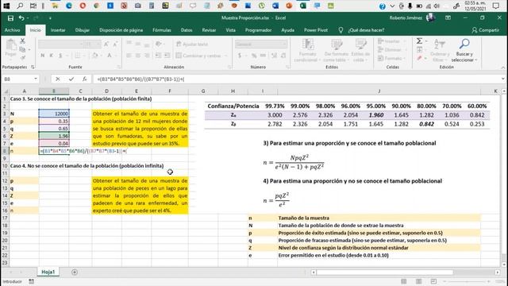The image size is (508, 286).
Task: Open Buscar y seleccionar menu
Action: 464,50
